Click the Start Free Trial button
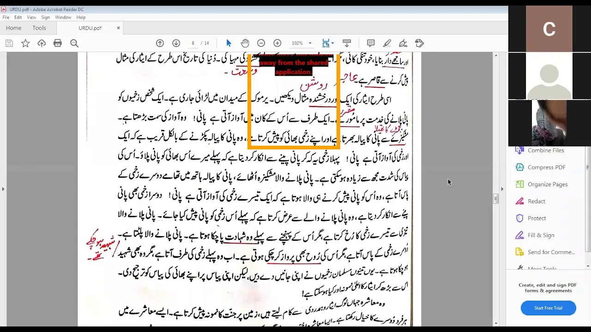Screen dimensions: 591x332 (548, 308)
